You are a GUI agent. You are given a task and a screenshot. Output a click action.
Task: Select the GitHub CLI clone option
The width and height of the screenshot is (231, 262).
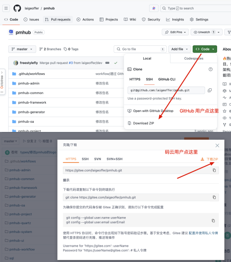click(x=167, y=79)
